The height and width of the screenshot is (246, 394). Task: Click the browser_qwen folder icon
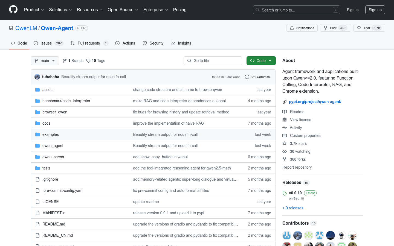pyautogui.click(x=37, y=112)
